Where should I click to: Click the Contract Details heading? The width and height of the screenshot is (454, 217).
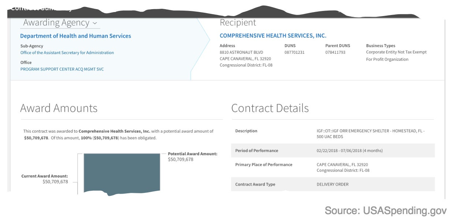[x=270, y=108]
